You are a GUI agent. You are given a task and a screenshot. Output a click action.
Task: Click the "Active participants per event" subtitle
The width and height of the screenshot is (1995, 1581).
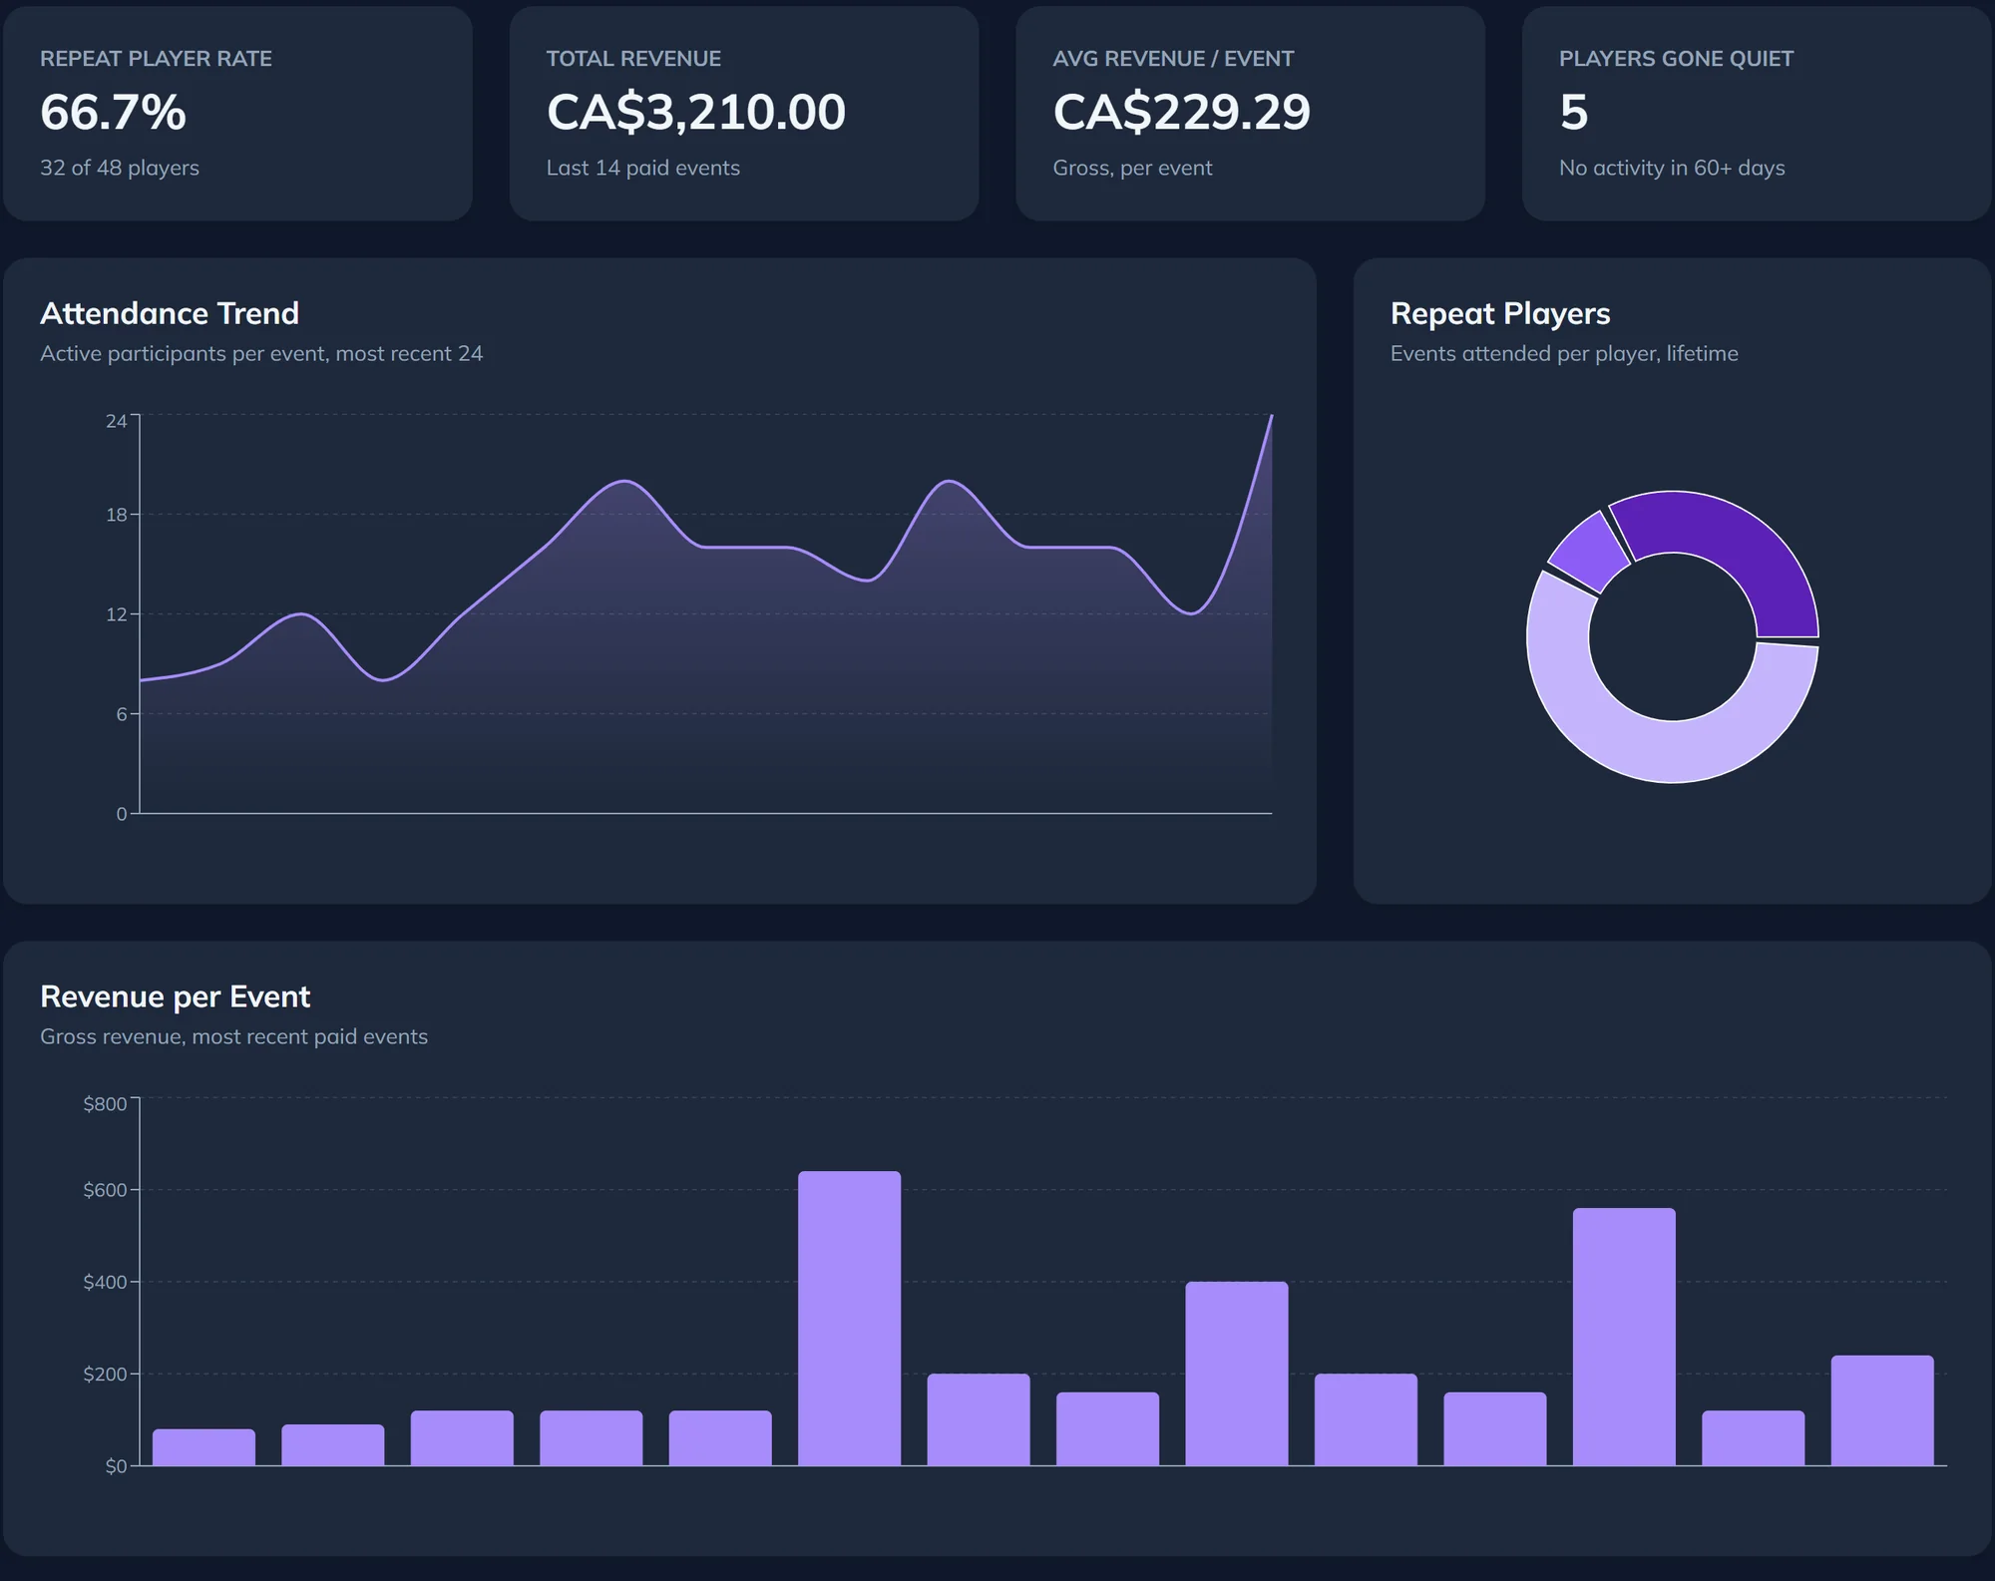pos(261,354)
